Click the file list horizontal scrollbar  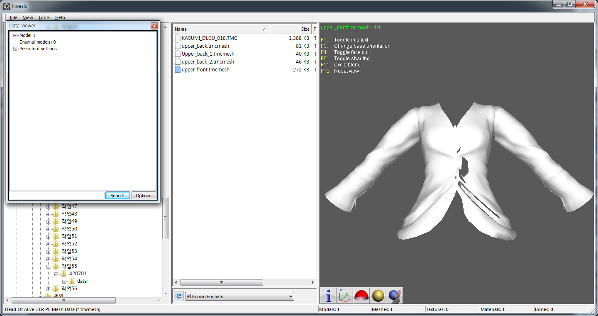pyautogui.click(x=222, y=283)
